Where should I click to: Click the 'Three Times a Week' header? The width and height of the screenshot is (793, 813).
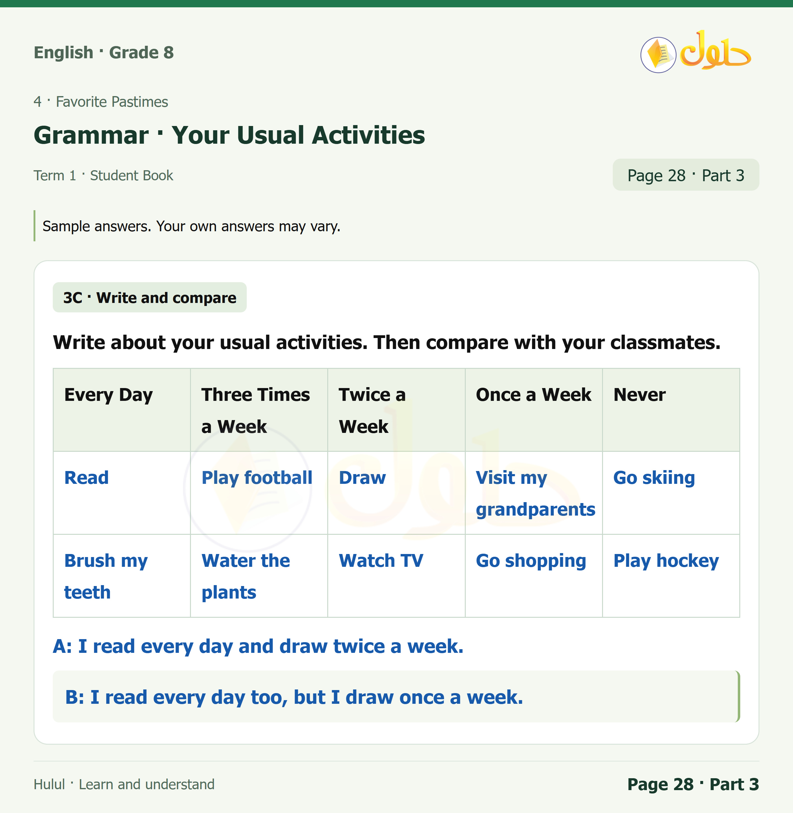[259, 410]
